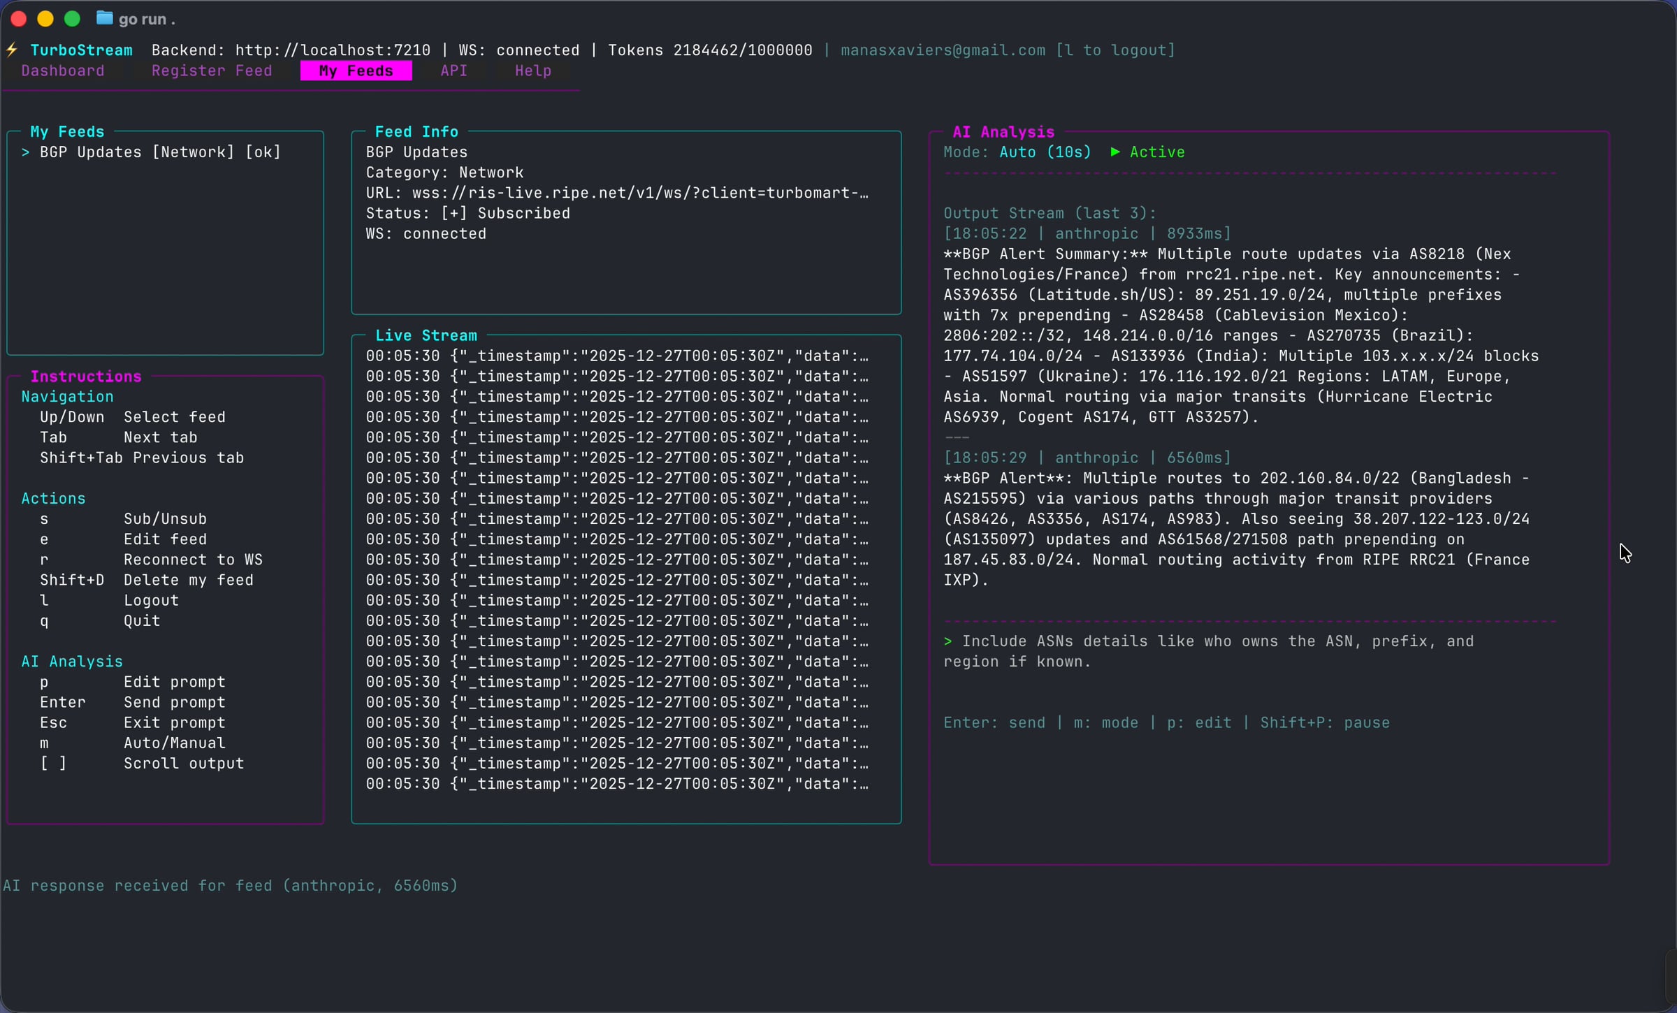Click the green zoom window button
Image resolution: width=1677 pixels, height=1013 pixels.
click(72, 19)
